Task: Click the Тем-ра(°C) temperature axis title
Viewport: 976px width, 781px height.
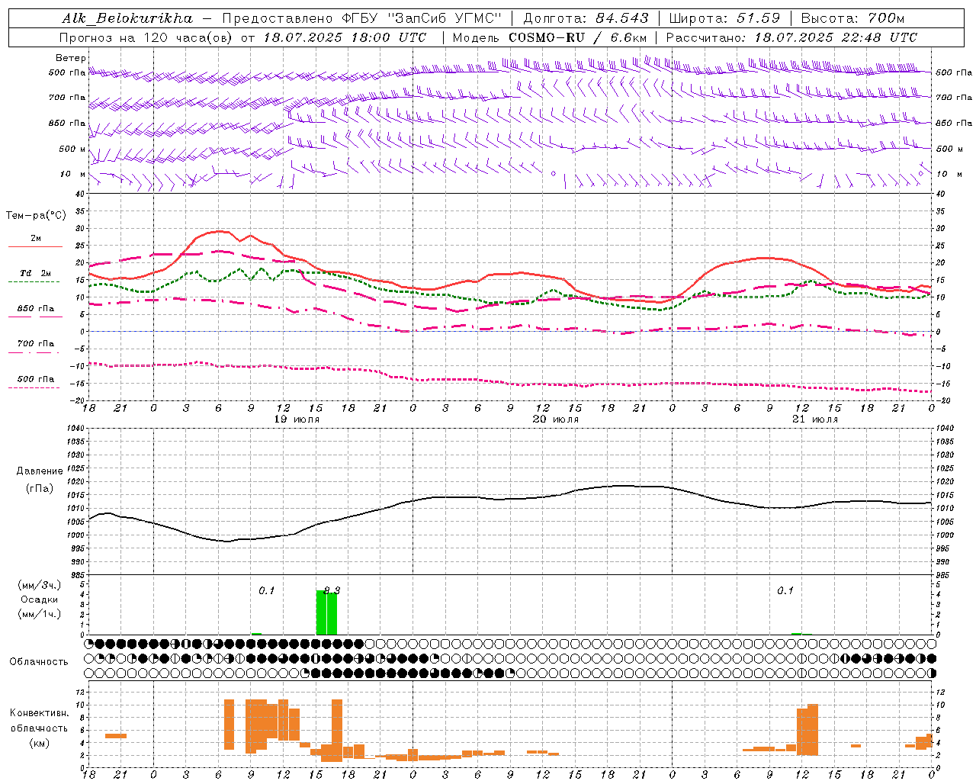Action: pyautogui.click(x=36, y=216)
